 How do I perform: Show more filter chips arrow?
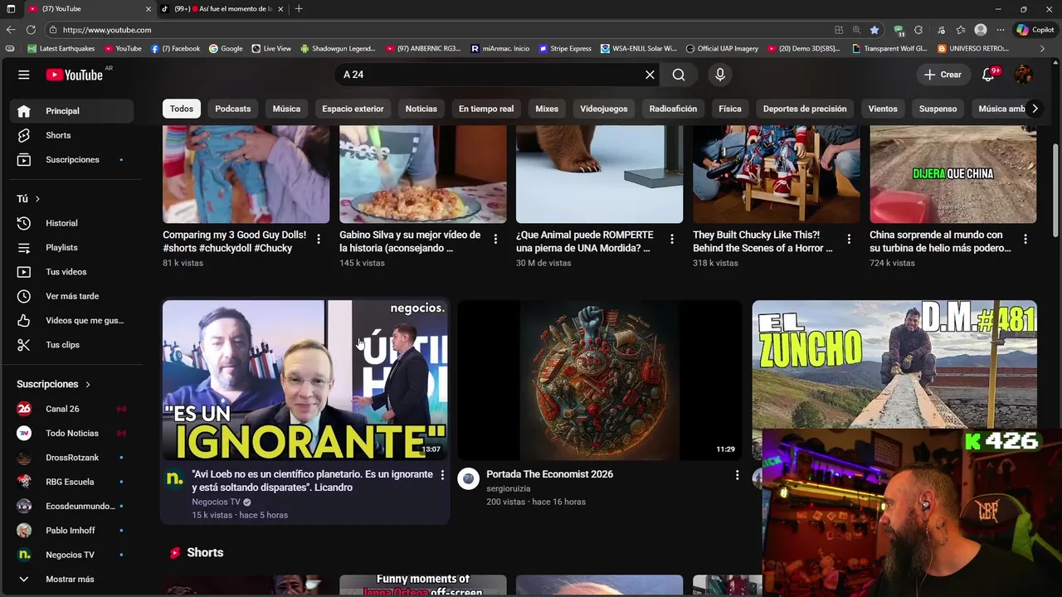point(1035,109)
